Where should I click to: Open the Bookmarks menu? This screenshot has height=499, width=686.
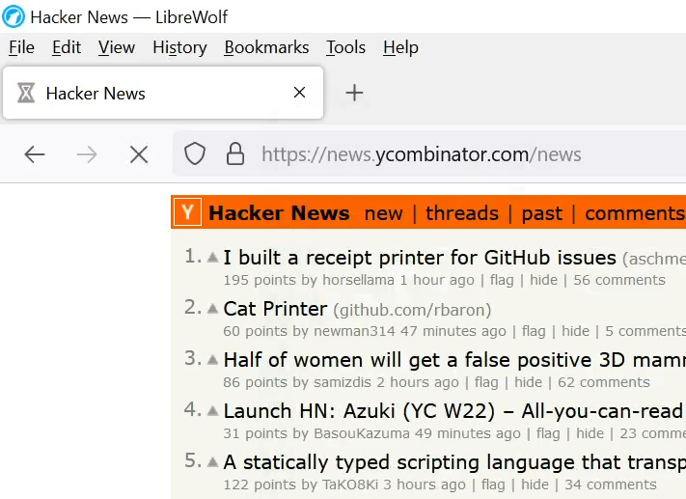pyautogui.click(x=266, y=47)
